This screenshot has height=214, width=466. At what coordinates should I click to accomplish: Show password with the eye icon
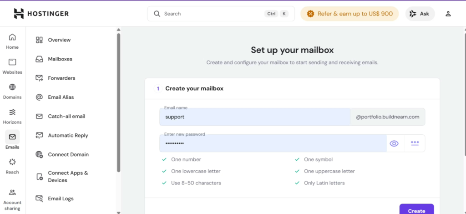tap(394, 143)
